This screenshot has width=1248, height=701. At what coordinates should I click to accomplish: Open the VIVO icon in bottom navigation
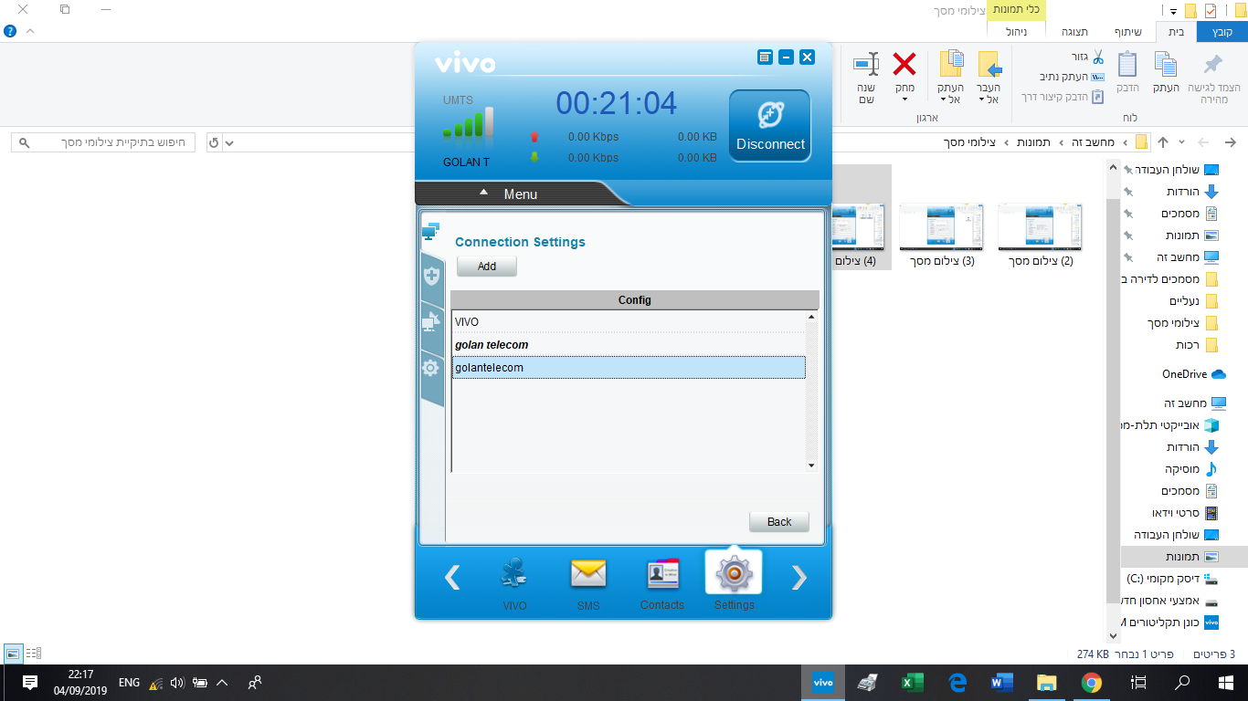(x=514, y=583)
